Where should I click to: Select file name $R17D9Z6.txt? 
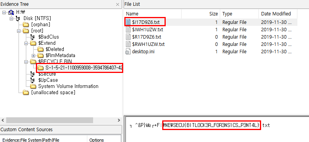[147, 37]
